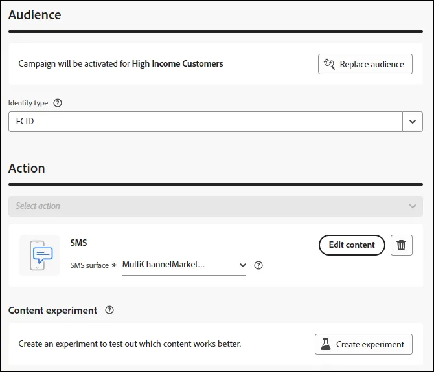
Task: Click the Create experiment button
Action: click(363, 344)
